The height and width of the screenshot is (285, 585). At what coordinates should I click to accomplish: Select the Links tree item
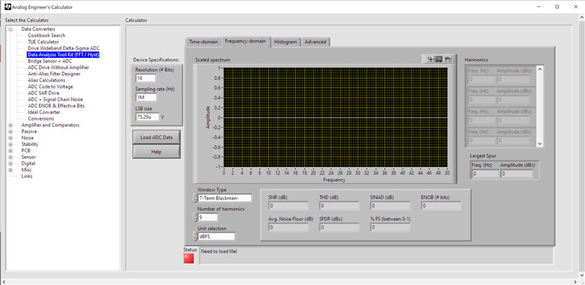27,176
